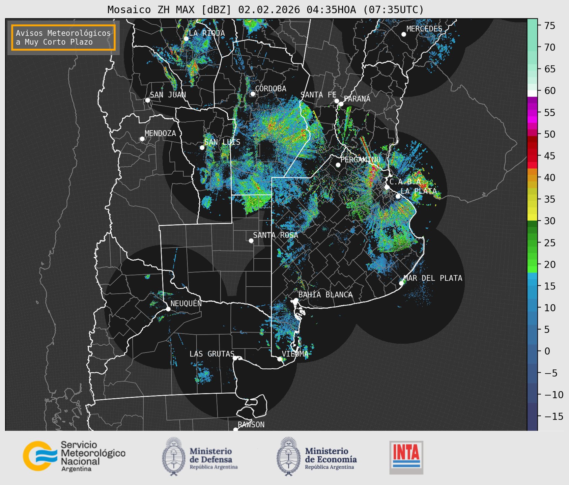Click the white 60 dBZ swatch on scale
The height and width of the screenshot is (485, 569).
click(x=532, y=94)
